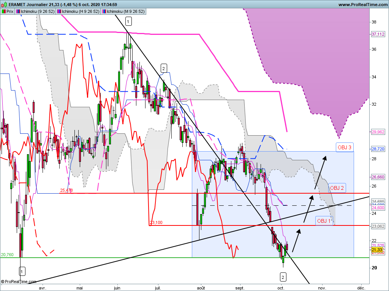Click the 34 tick on price scale
The height and width of the screenshot is (291, 389).
[x=374, y=77]
